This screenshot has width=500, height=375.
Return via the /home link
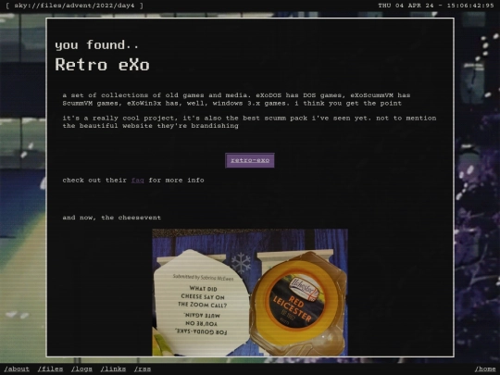click(485, 369)
